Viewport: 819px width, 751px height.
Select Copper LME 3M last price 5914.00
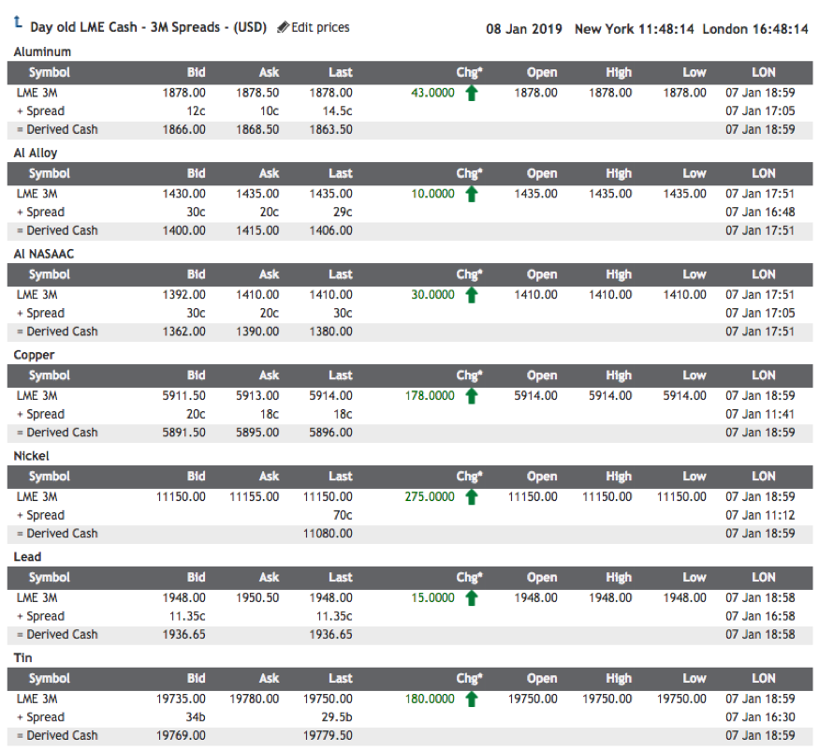pos(329,396)
